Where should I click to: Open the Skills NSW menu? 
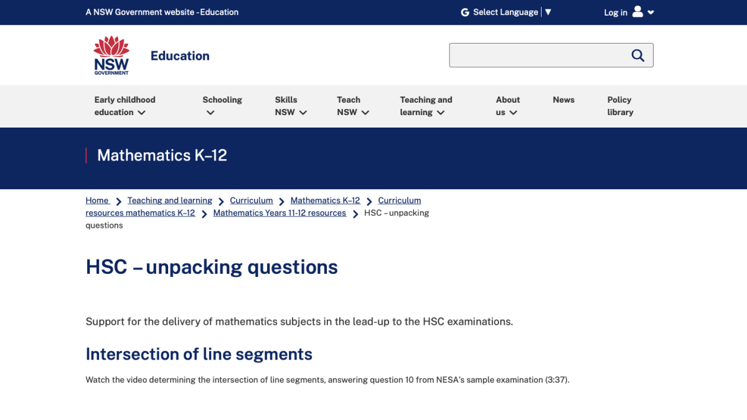(x=291, y=106)
